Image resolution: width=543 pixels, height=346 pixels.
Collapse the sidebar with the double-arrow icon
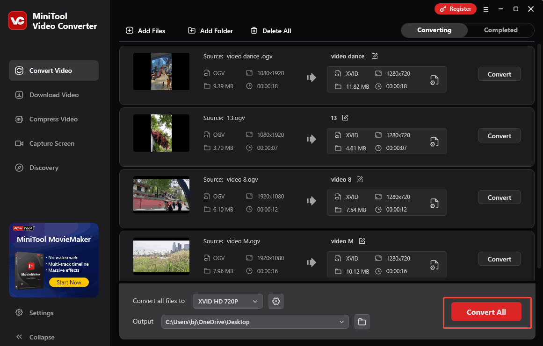[x=19, y=337]
